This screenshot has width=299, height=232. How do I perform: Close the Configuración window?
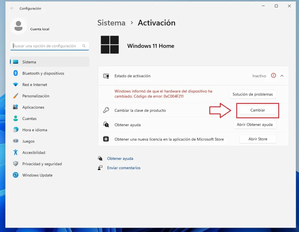[x=289, y=6]
